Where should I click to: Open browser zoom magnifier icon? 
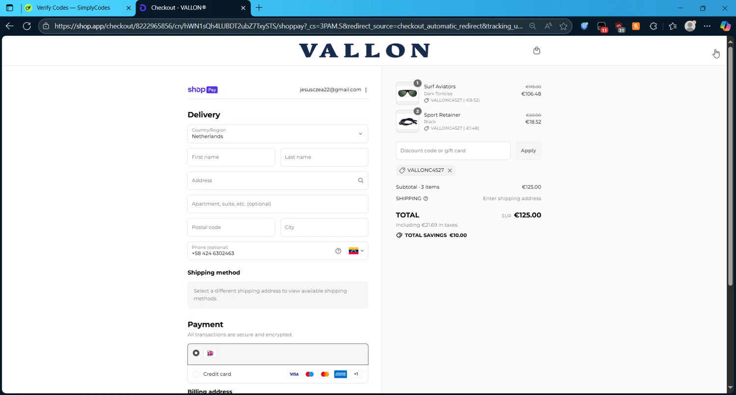[533, 26]
